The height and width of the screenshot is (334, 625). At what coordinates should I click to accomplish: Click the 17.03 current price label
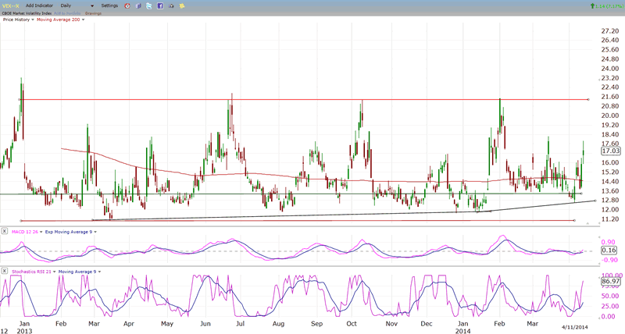[x=609, y=153]
